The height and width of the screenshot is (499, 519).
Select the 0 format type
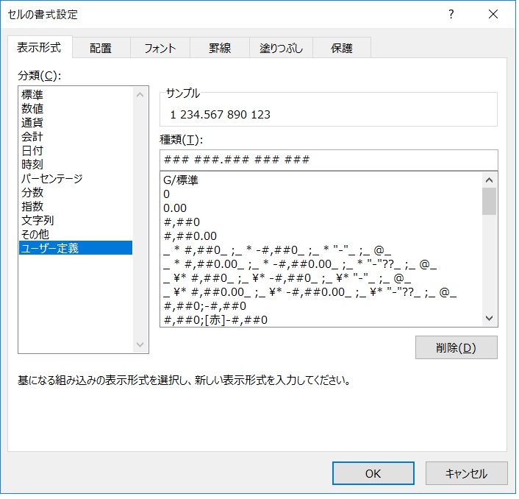[323, 195]
